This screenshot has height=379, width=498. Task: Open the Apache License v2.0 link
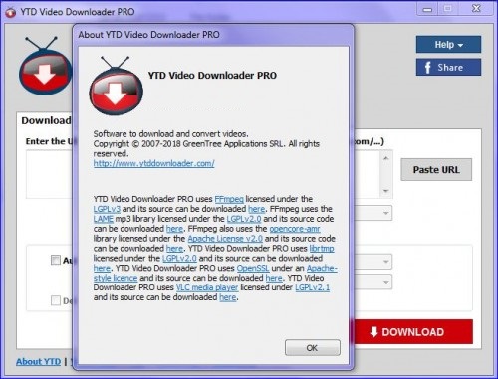[225, 239]
